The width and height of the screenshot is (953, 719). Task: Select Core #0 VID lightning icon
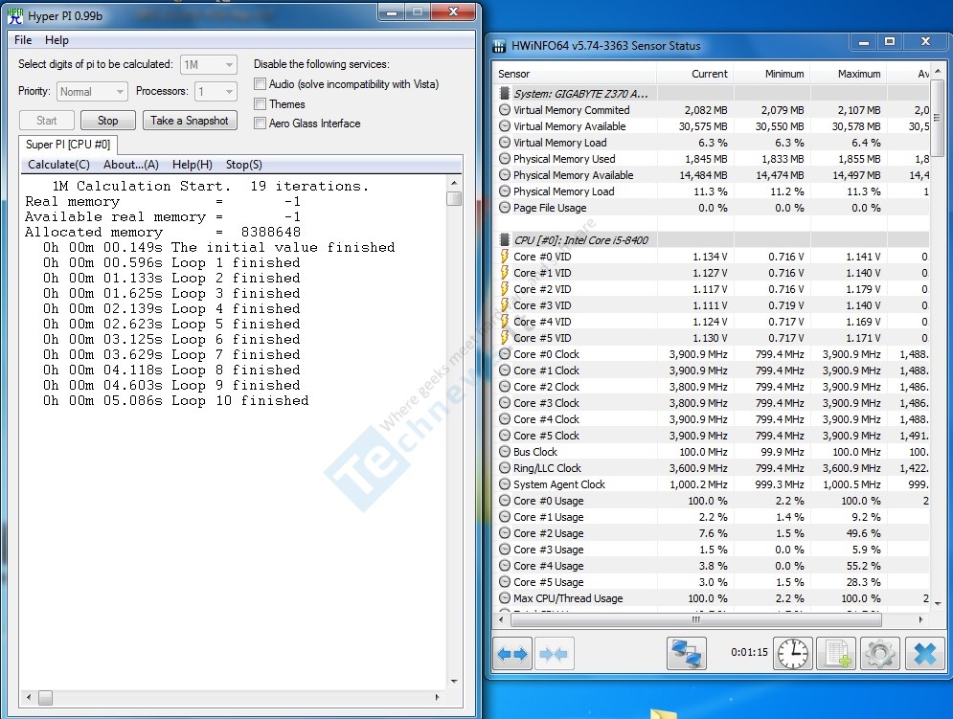tap(505, 257)
